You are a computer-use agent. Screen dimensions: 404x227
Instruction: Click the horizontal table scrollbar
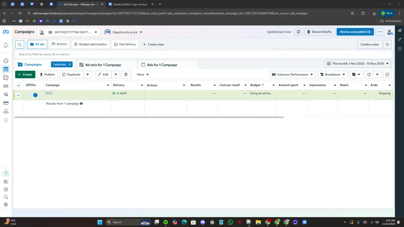coord(149,117)
